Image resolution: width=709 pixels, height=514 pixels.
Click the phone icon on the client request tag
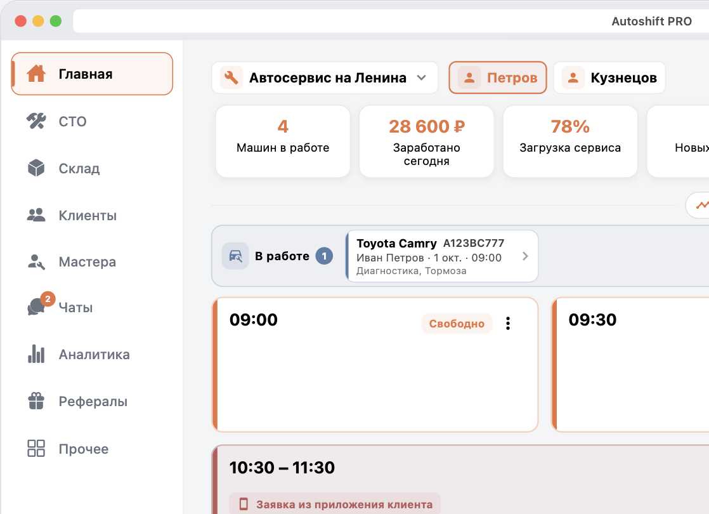[244, 504]
